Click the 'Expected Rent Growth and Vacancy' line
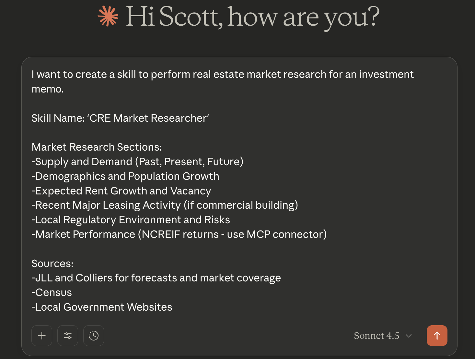This screenshot has height=359, width=475. 122,191
